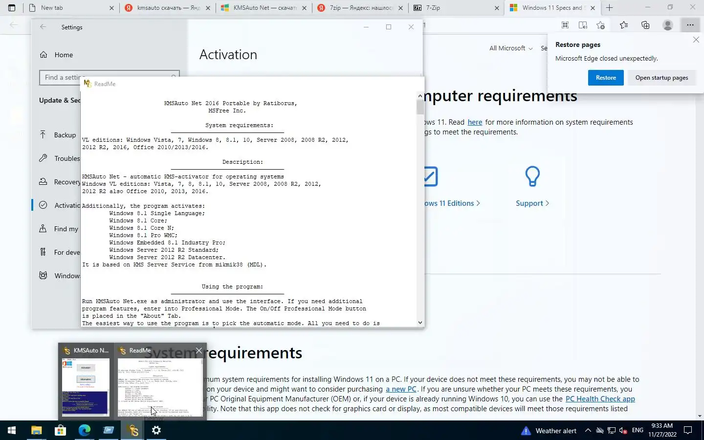The image size is (704, 440).
Task: Open notification center icon
Action: [x=688, y=431]
